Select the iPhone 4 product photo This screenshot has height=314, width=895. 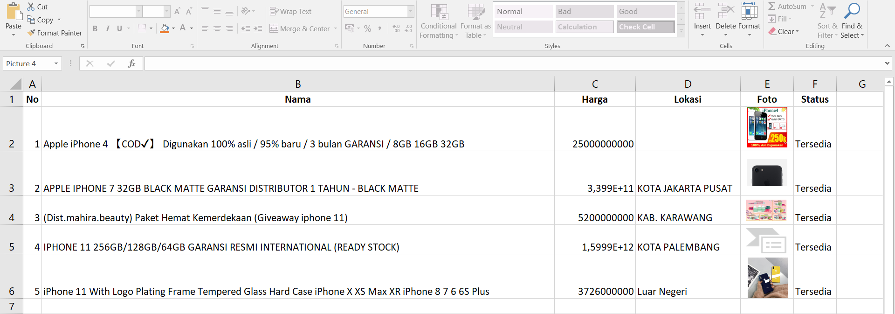tap(767, 127)
